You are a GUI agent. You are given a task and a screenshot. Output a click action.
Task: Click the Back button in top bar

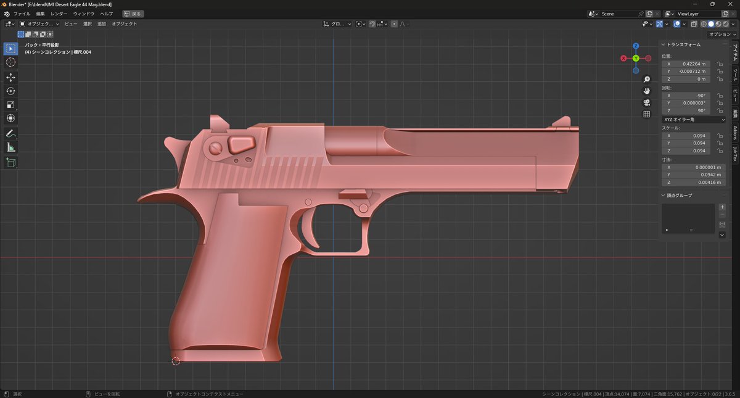(x=133, y=14)
